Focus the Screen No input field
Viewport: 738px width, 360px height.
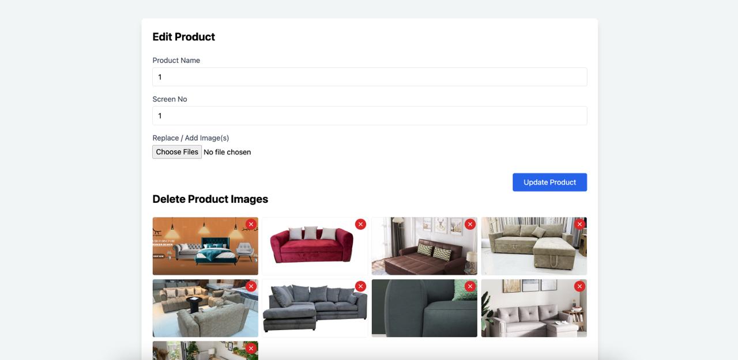(x=370, y=116)
